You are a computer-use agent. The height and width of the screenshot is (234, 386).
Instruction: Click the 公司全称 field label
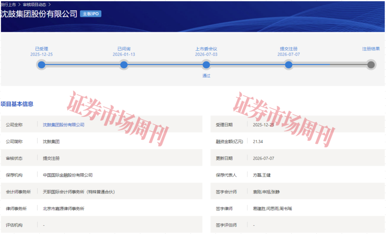tap(14, 125)
